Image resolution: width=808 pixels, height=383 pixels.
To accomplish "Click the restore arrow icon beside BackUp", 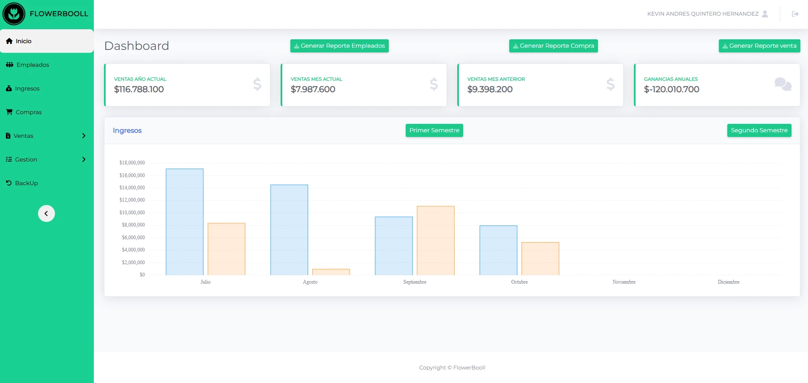I will point(9,183).
